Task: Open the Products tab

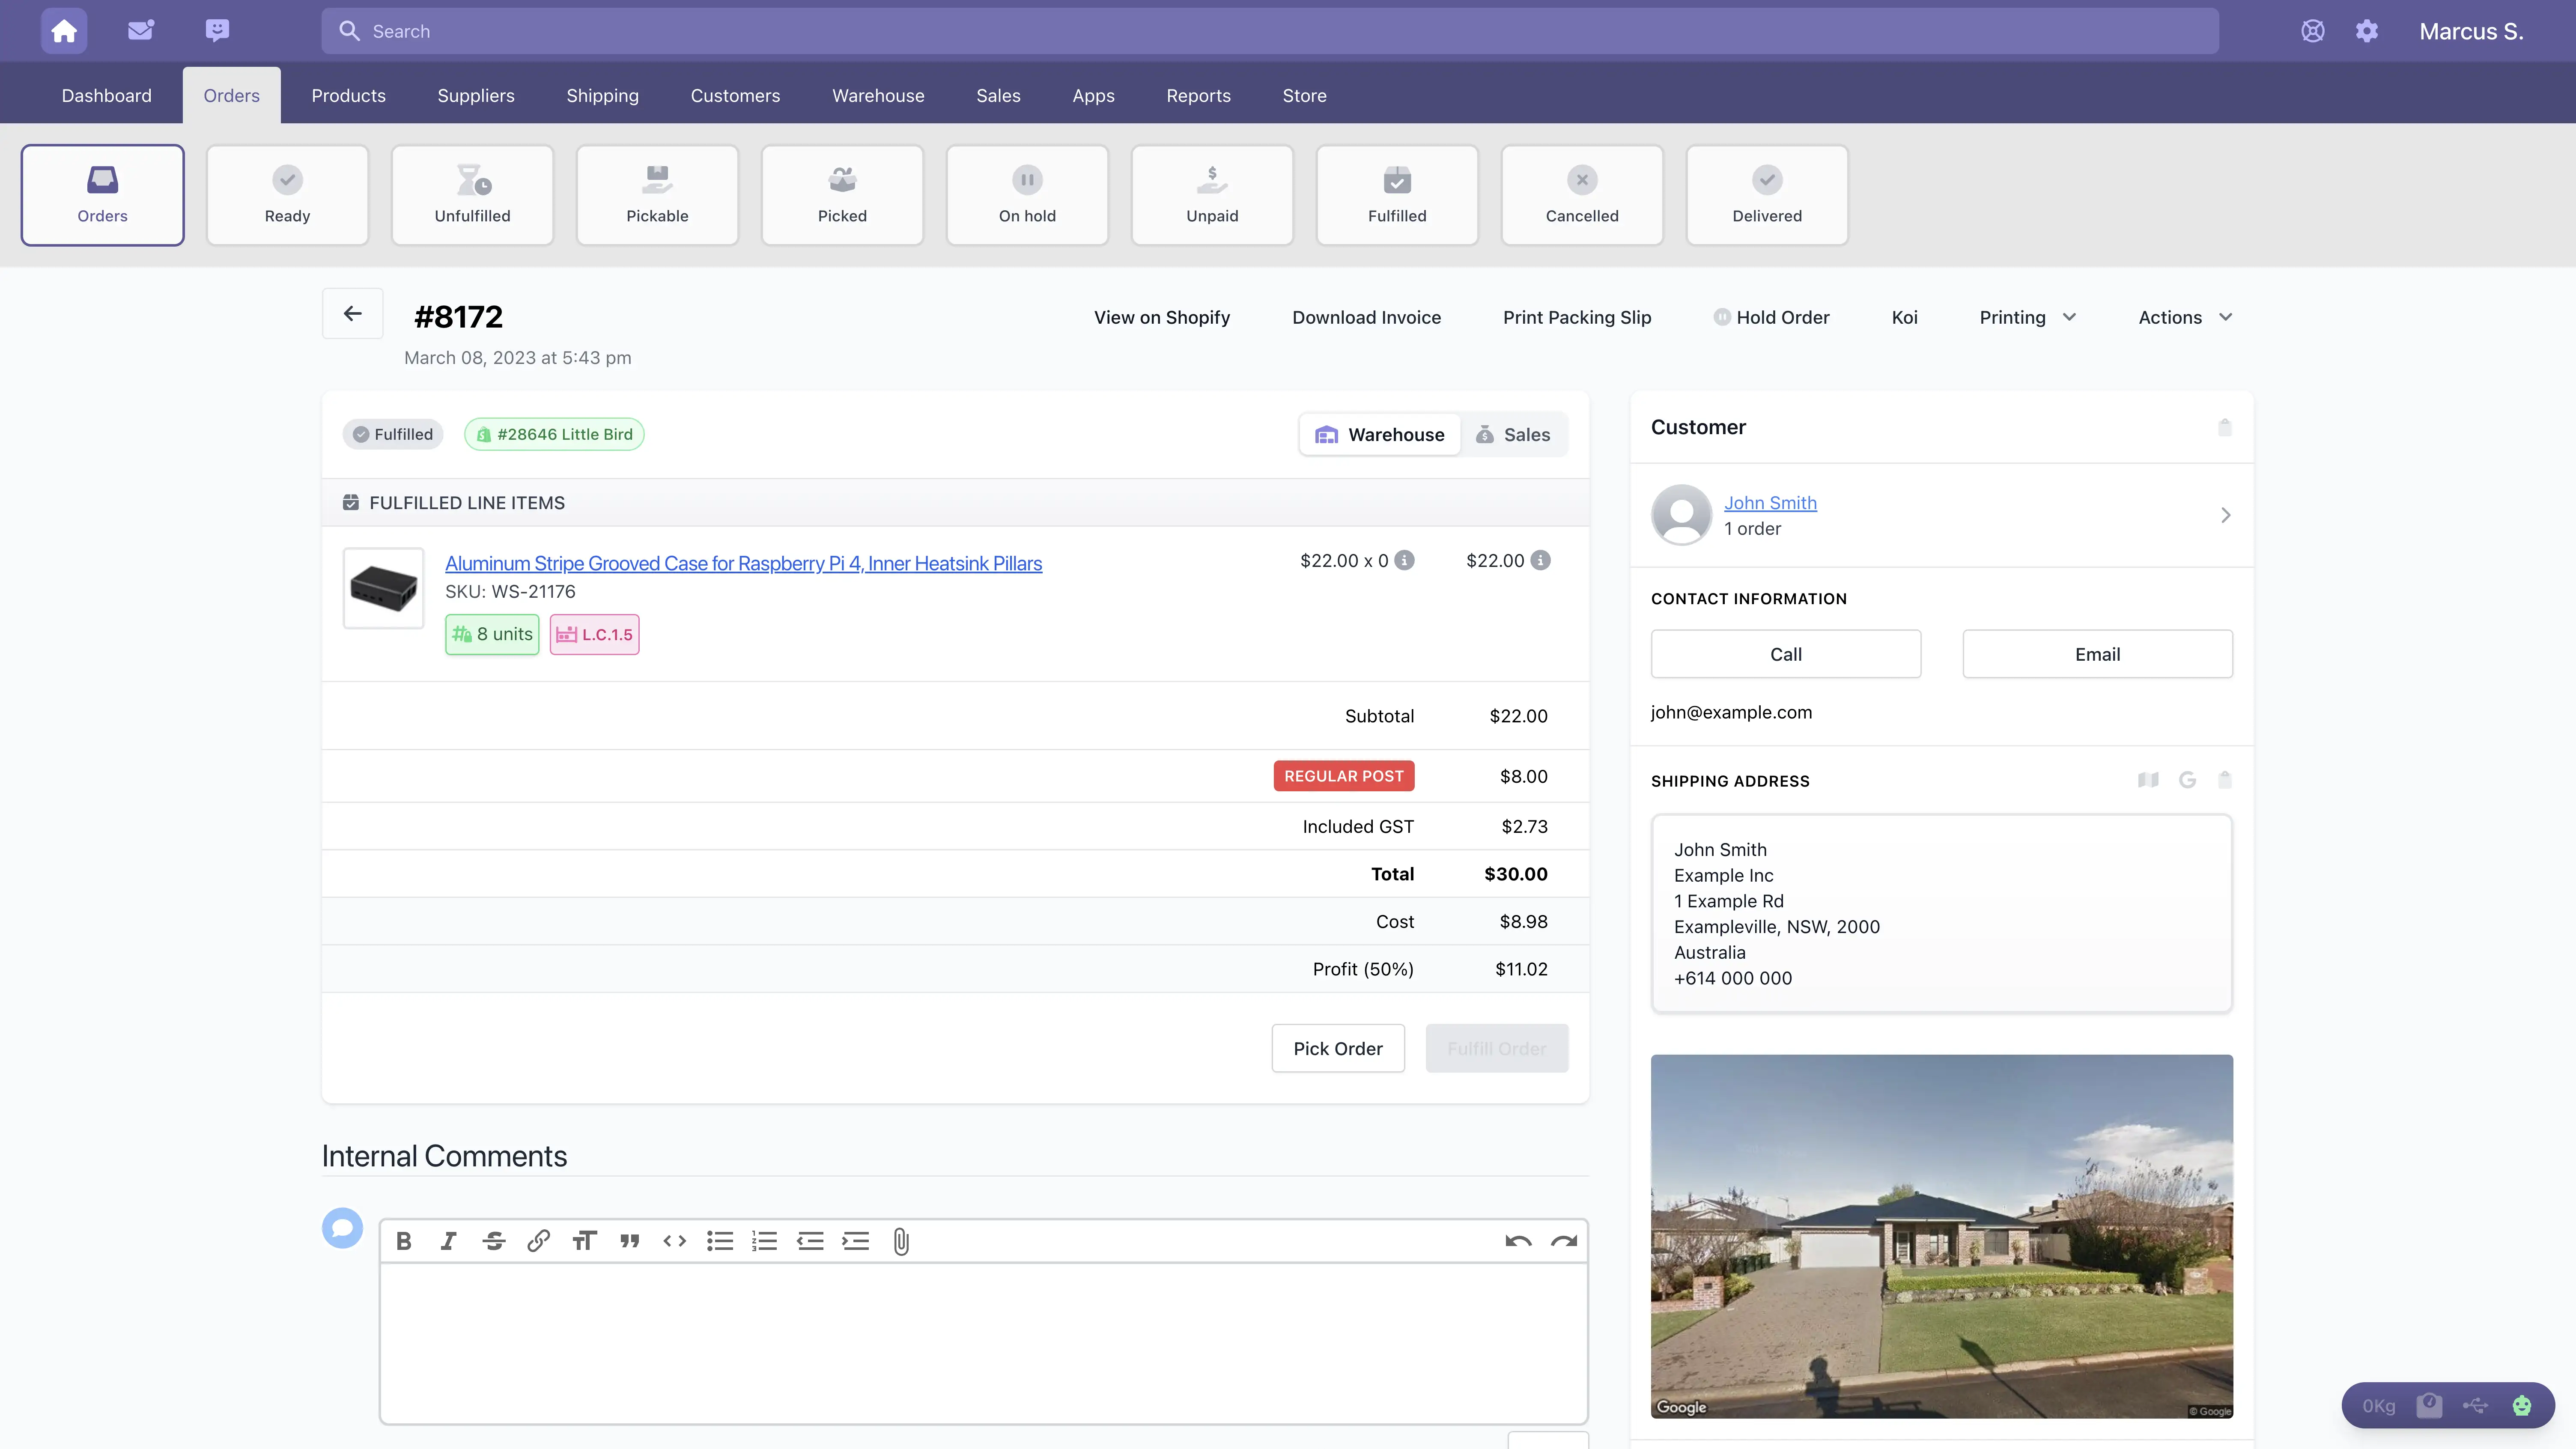Action: pyautogui.click(x=348, y=95)
